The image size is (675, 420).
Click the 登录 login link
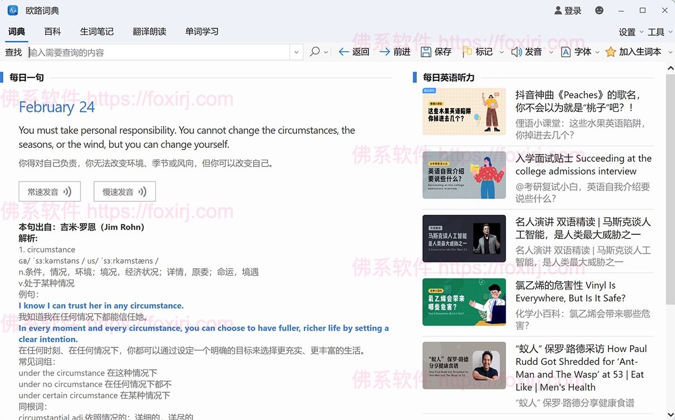[x=568, y=11]
